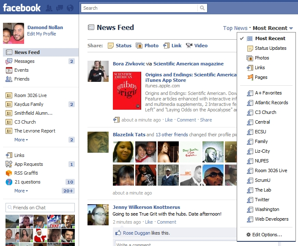Select Family list in dropdown
This screenshot has width=298, height=246.
coord(266,141)
